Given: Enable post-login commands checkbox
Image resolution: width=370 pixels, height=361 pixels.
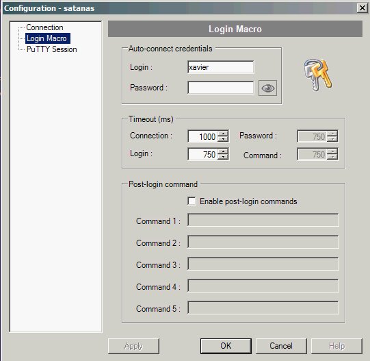Looking at the screenshot, I should click(x=191, y=201).
